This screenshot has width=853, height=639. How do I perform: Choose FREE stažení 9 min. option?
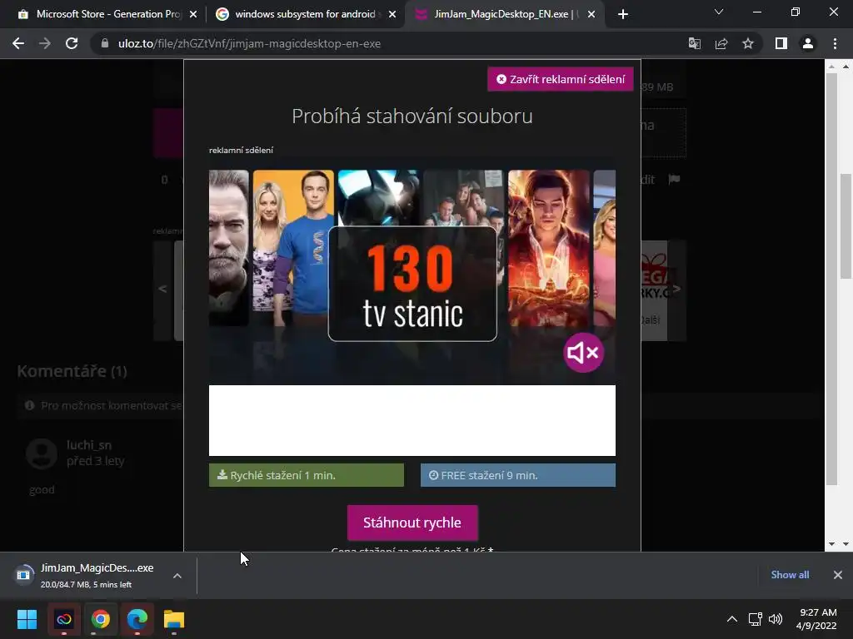coord(518,475)
